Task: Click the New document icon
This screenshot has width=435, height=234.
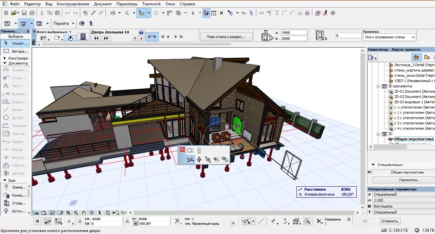Action: pos(6,13)
